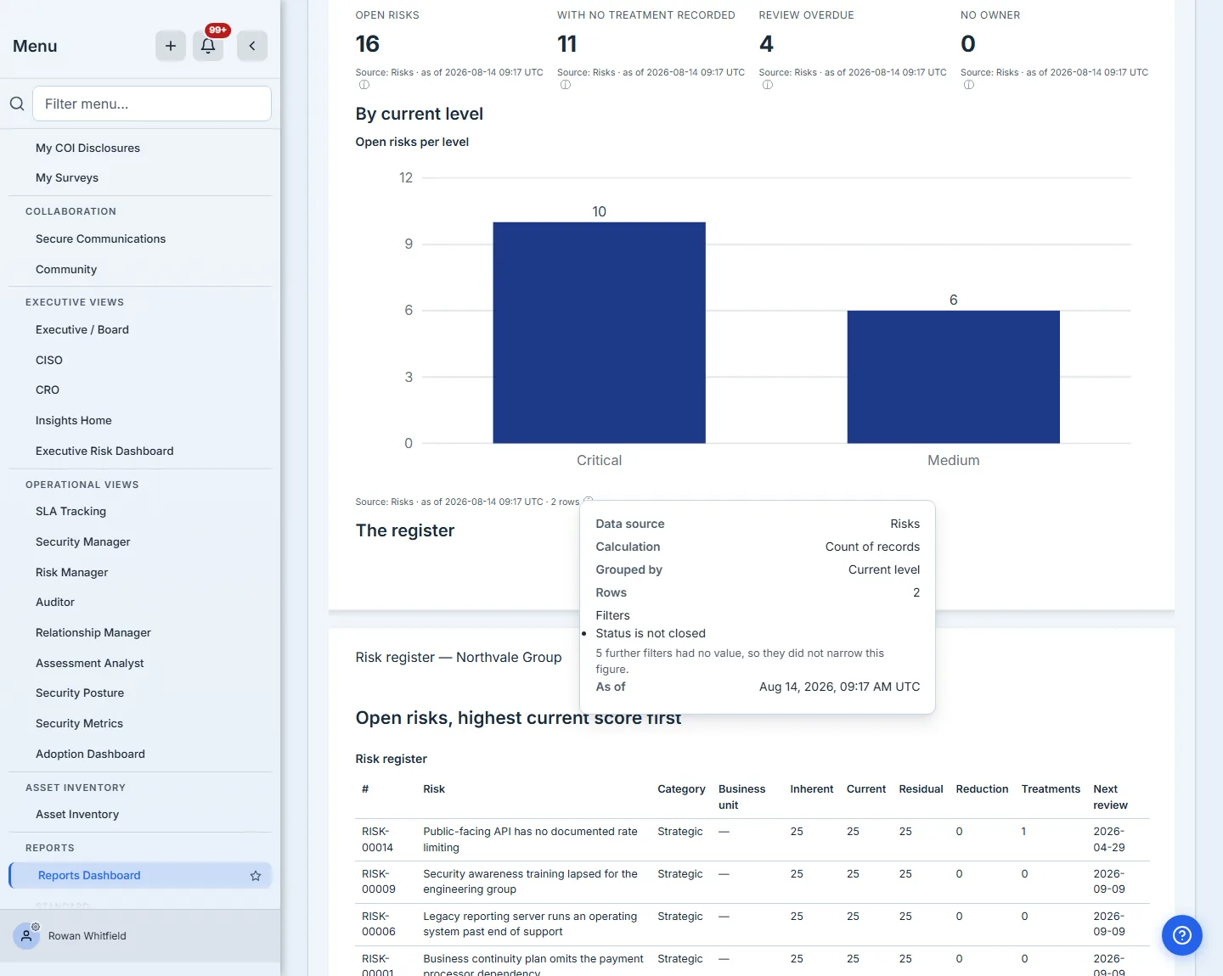Click the "By current level" heading
Viewport: 1223px width, 976px height.
coord(420,114)
